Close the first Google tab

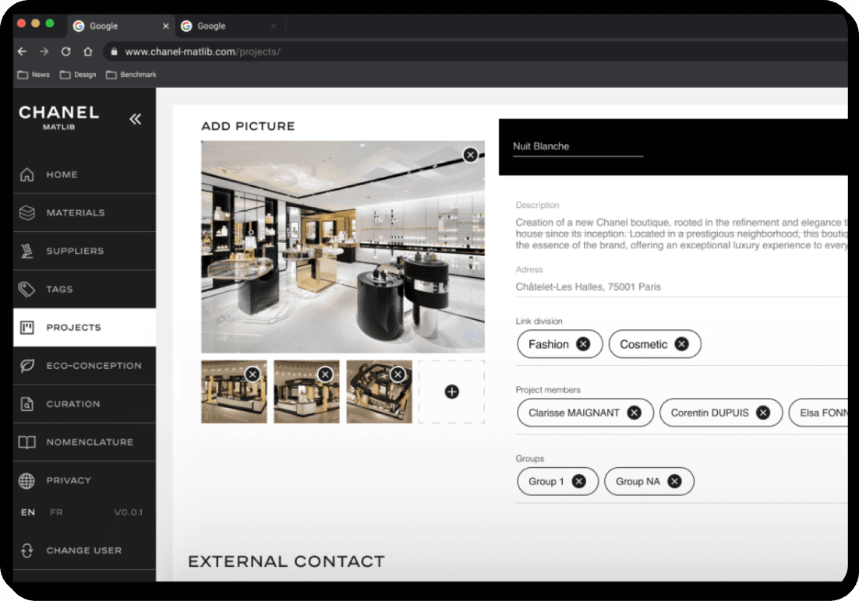click(x=165, y=26)
